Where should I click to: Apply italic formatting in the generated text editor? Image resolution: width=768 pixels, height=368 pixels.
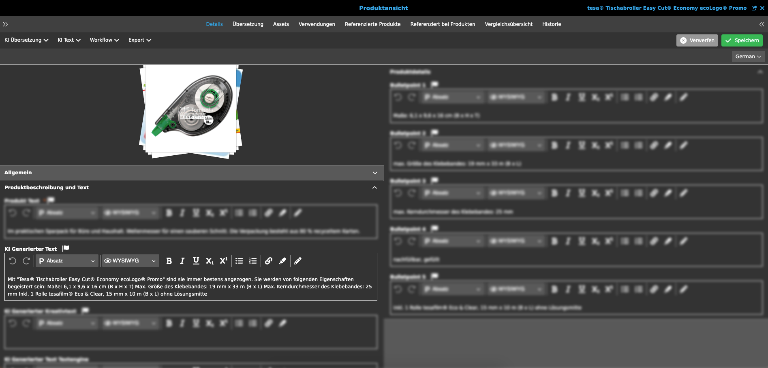point(182,261)
